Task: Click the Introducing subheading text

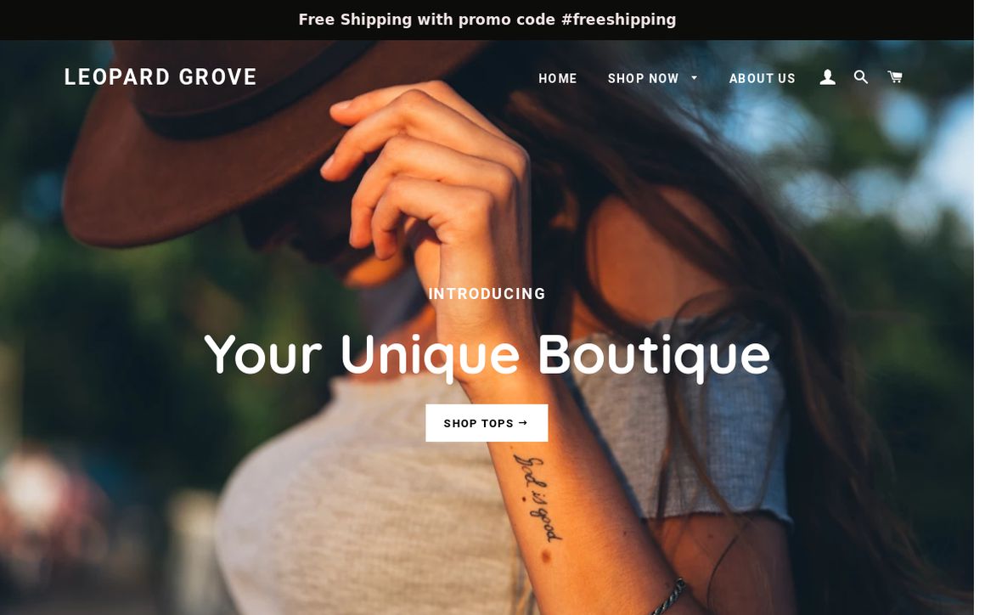Action: point(487,293)
